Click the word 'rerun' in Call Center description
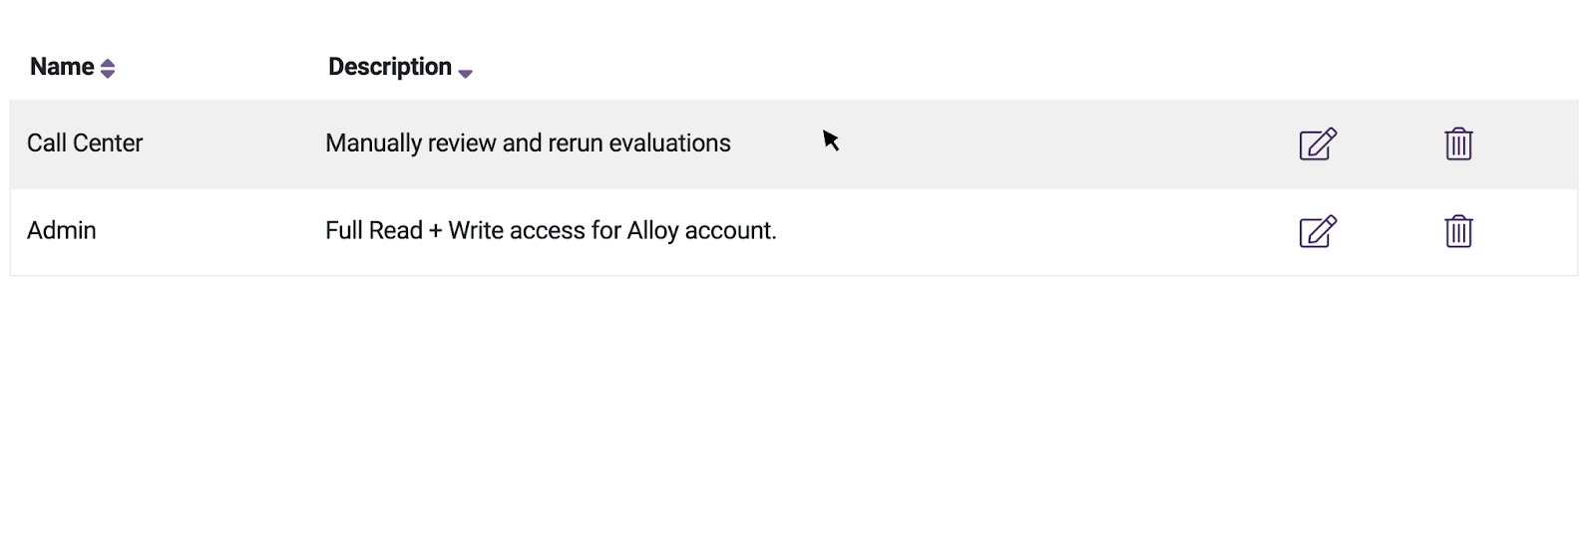1596x559 pixels. (576, 143)
